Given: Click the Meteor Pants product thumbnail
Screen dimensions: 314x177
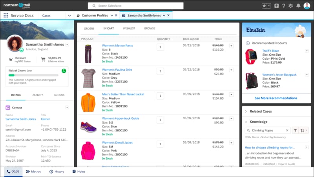Looking at the screenshot, I should click(x=88, y=54).
